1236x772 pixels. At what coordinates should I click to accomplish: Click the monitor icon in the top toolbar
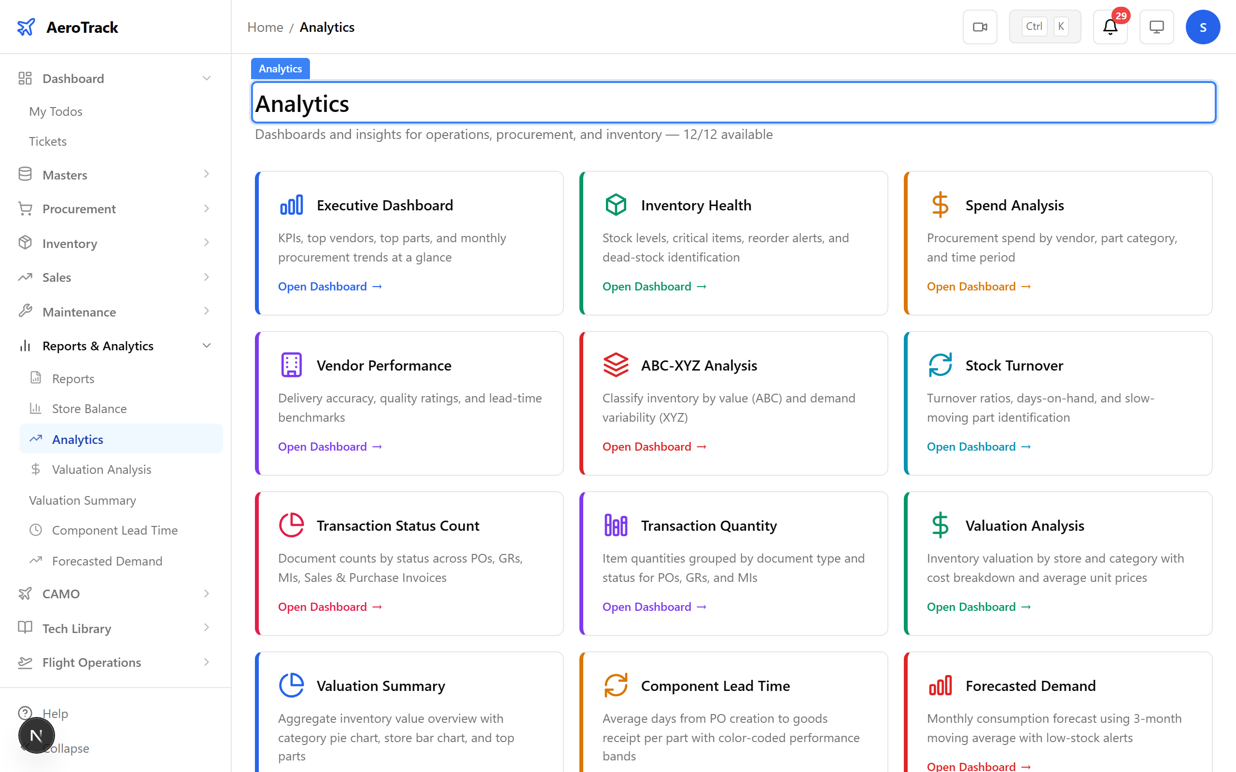click(1156, 27)
